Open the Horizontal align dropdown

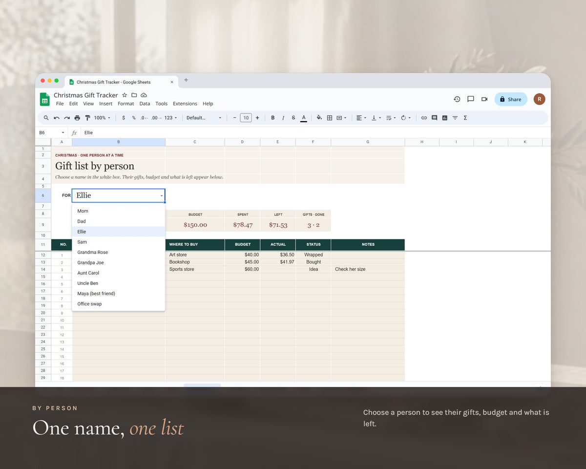coord(361,118)
